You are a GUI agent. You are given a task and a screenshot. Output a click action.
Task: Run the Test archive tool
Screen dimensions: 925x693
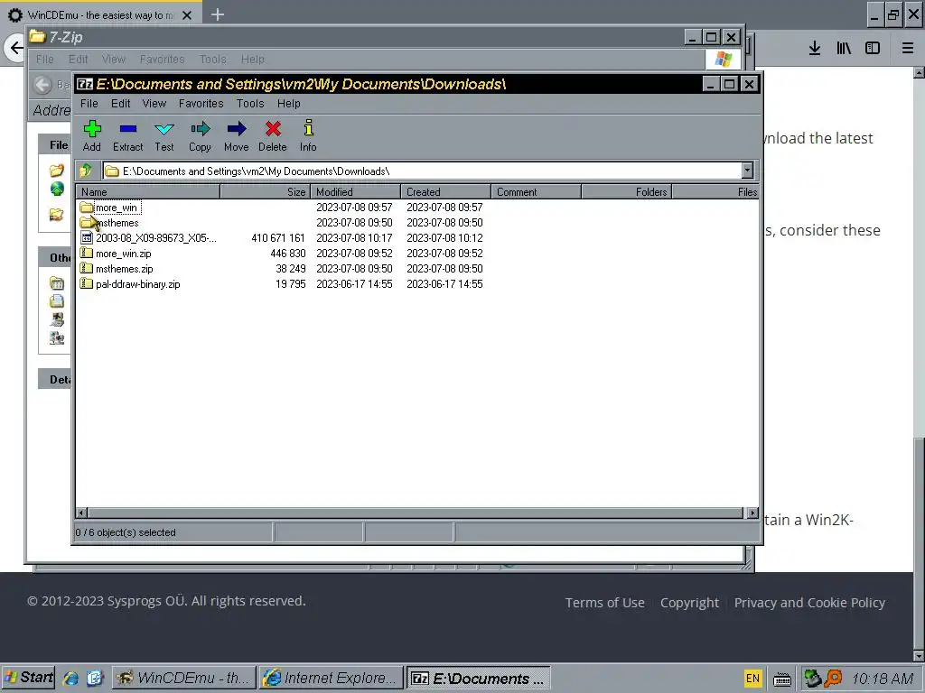[164, 136]
